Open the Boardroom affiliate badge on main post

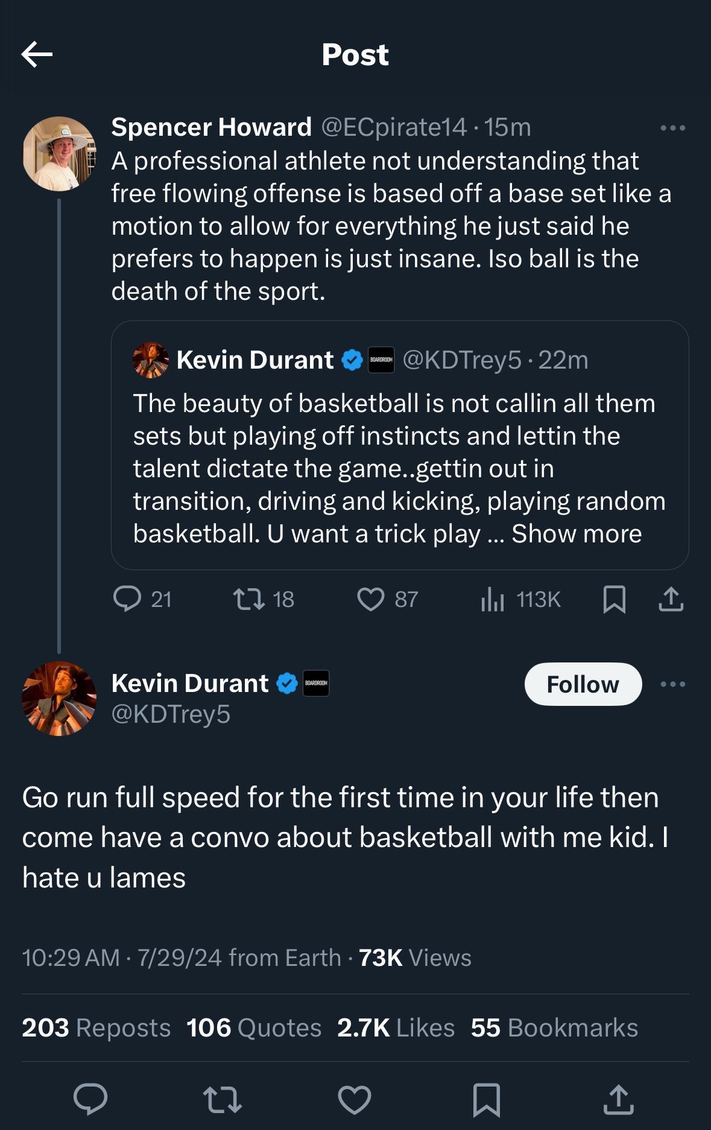(x=316, y=683)
